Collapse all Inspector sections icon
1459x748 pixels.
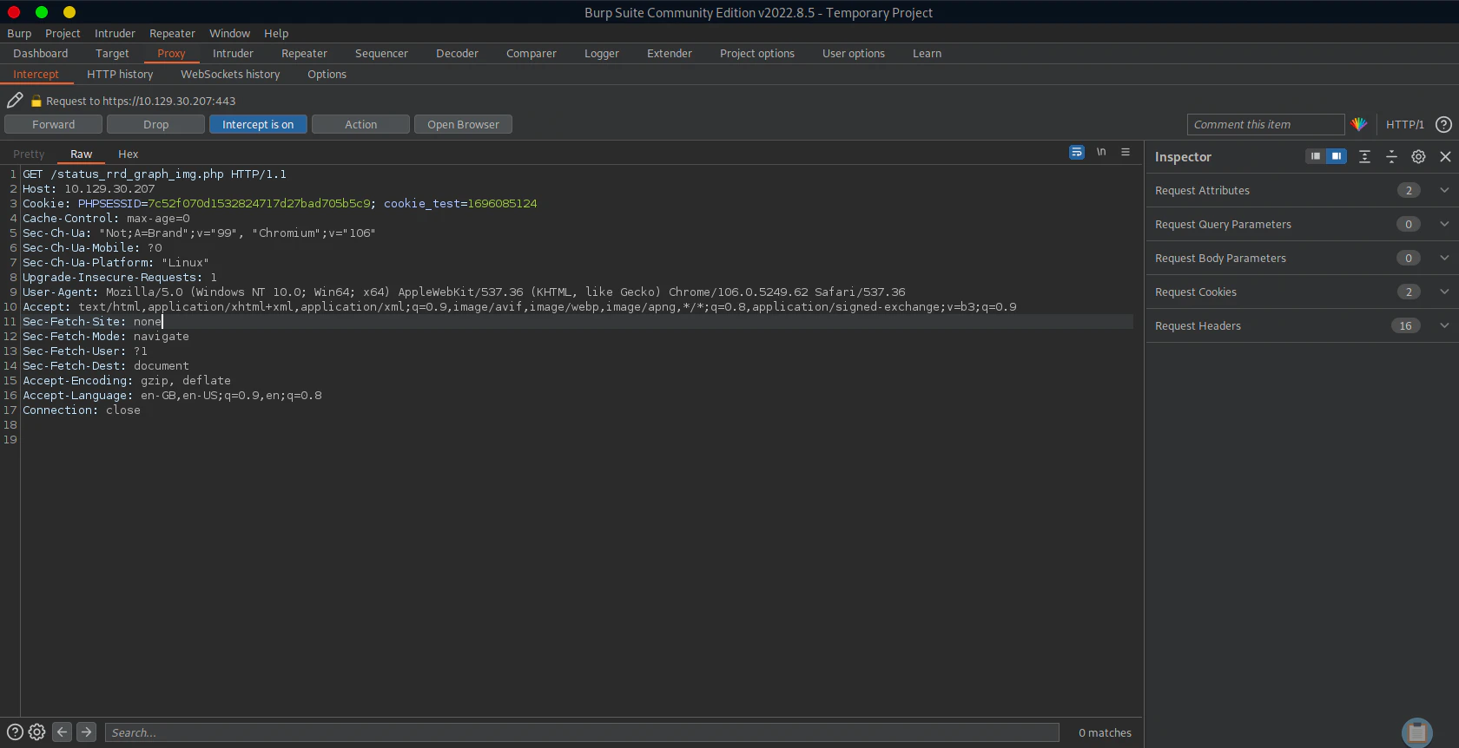[1391, 156]
